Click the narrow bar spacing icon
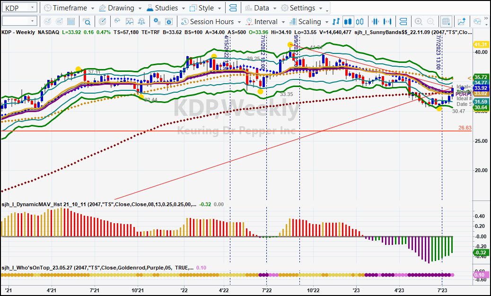This screenshot has width=491, height=296. [x=375, y=22]
